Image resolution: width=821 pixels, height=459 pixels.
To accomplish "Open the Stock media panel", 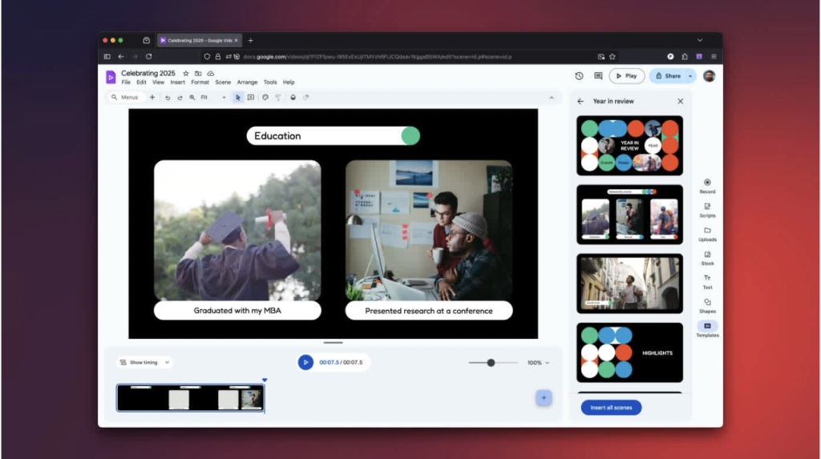I will (x=707, y=257).
